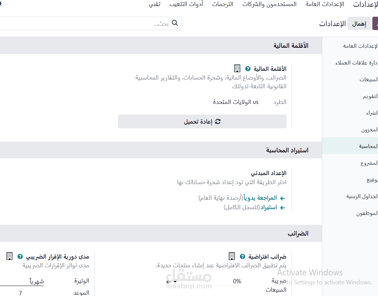This screenshot has width=378, height=296.
Task: Open help icon next to الأقلمة المالية
Action: pyautogui.click(x=248, y=69)
